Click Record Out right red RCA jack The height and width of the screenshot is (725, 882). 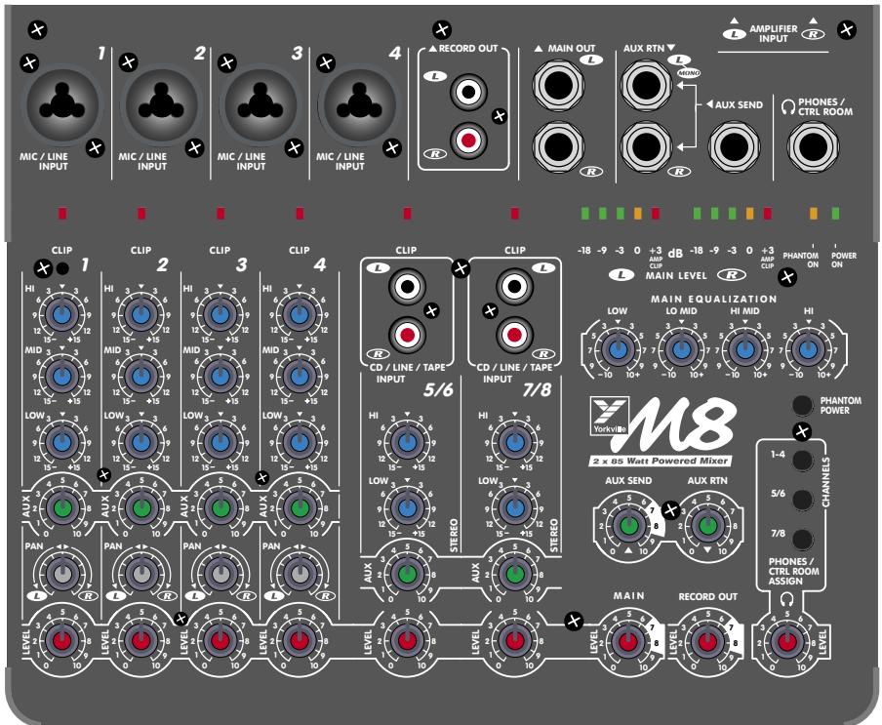point(468,140)
